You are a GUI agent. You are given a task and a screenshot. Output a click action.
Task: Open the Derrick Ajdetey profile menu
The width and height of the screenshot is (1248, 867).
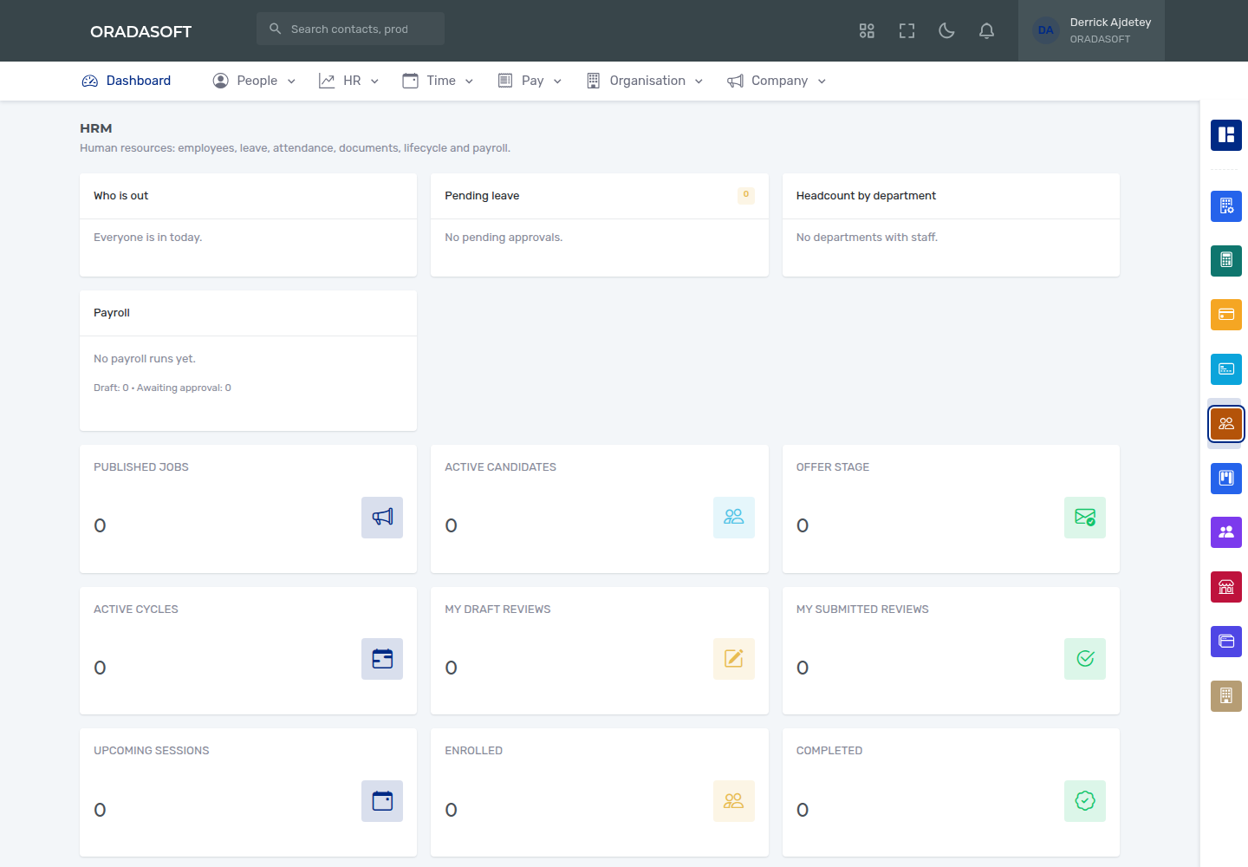coord(1091,30)
